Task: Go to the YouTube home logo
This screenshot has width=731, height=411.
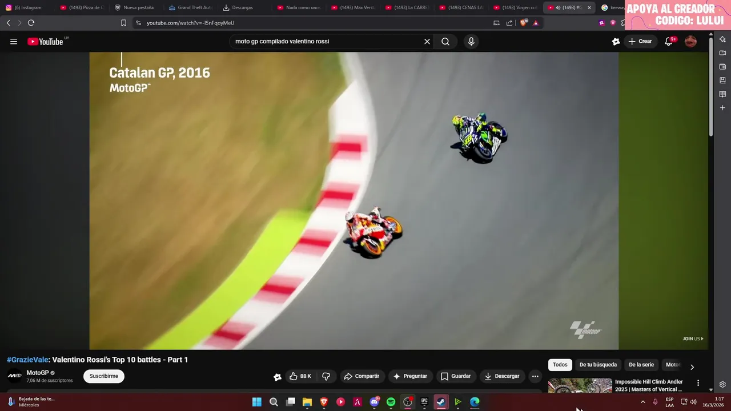Action: tap(45, 42)
